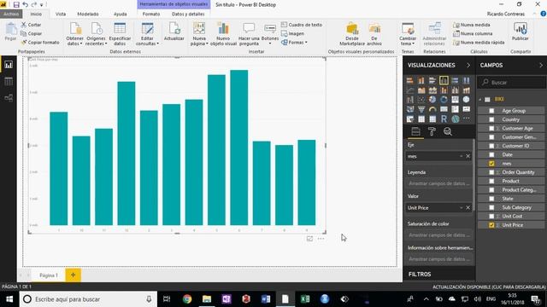This screenshot has height=307, width=547.
Task: Open the Relationships model view in sidebar
Action: (9, 98)
